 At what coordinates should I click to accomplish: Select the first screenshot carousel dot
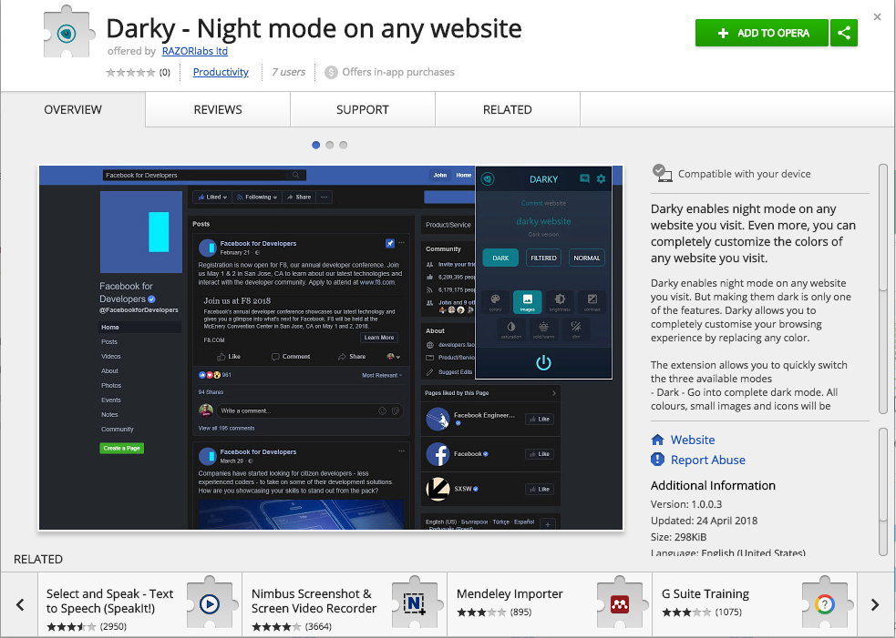(x=316, y=145)
